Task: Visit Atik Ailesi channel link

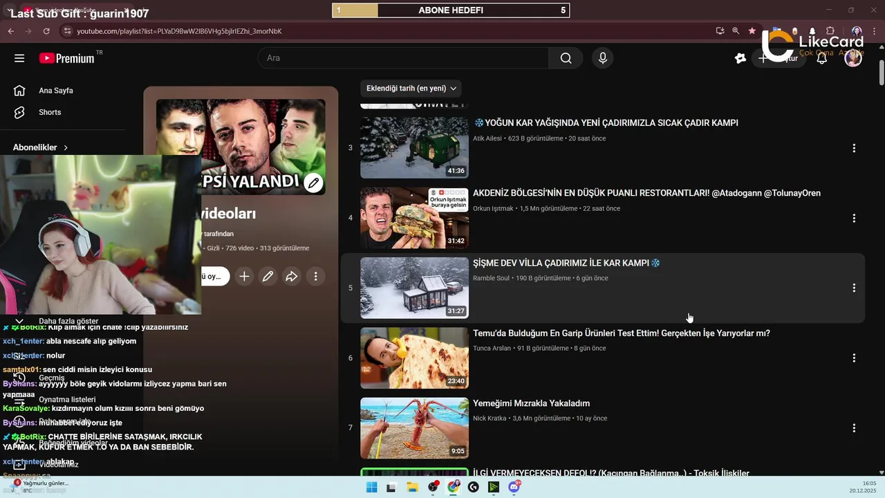Action: (488, 138)
